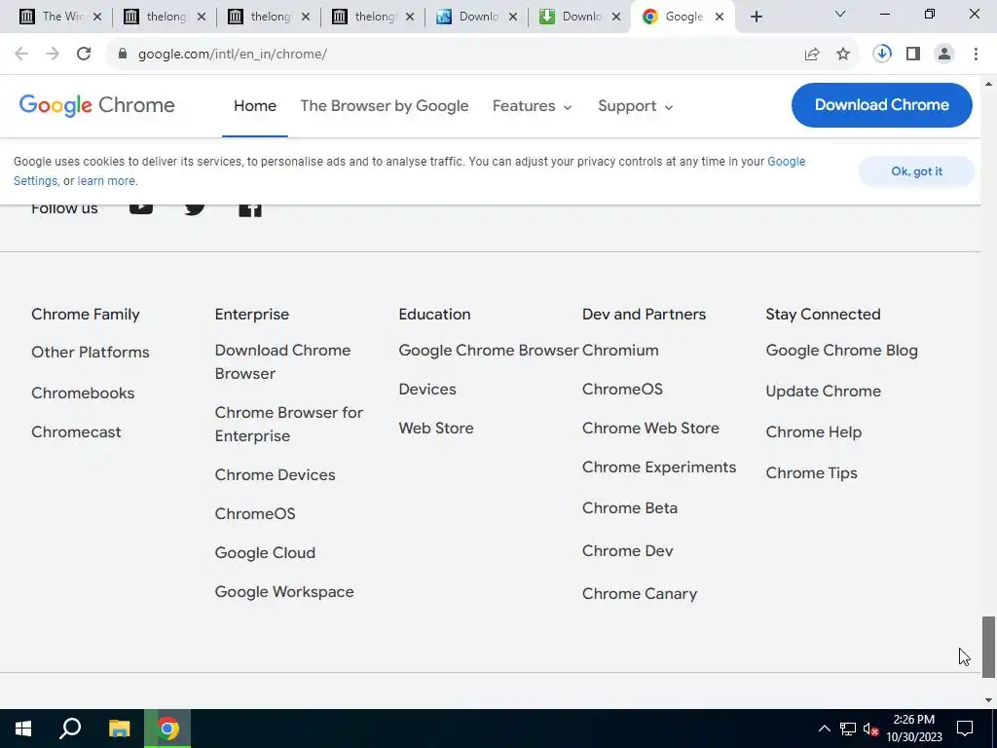Open Chrome Canary link
The image size is (997, 748).
coord(639,594)
